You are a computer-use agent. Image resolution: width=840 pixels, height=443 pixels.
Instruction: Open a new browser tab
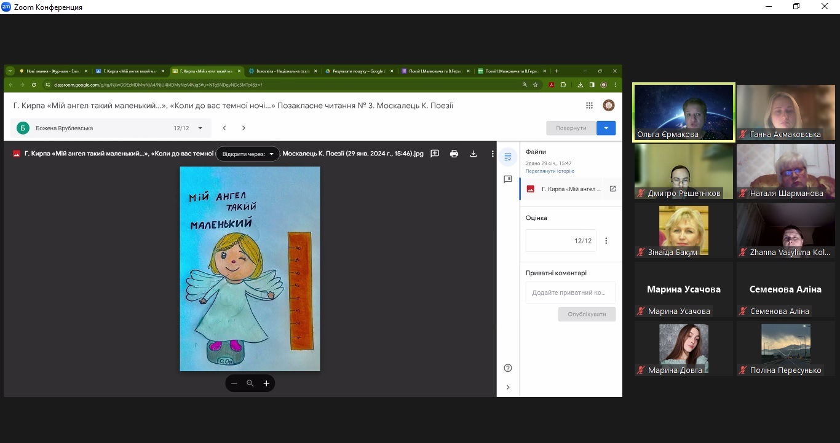point(557,71)
